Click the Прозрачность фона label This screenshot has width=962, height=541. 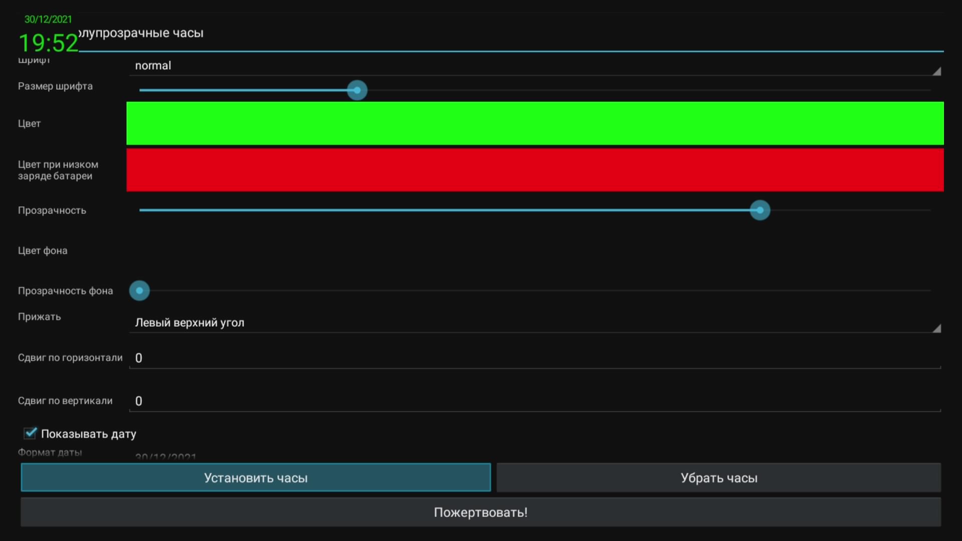point(65,291)
